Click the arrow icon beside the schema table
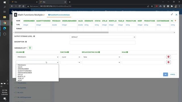The image size is (182, 102). [175, 21]
